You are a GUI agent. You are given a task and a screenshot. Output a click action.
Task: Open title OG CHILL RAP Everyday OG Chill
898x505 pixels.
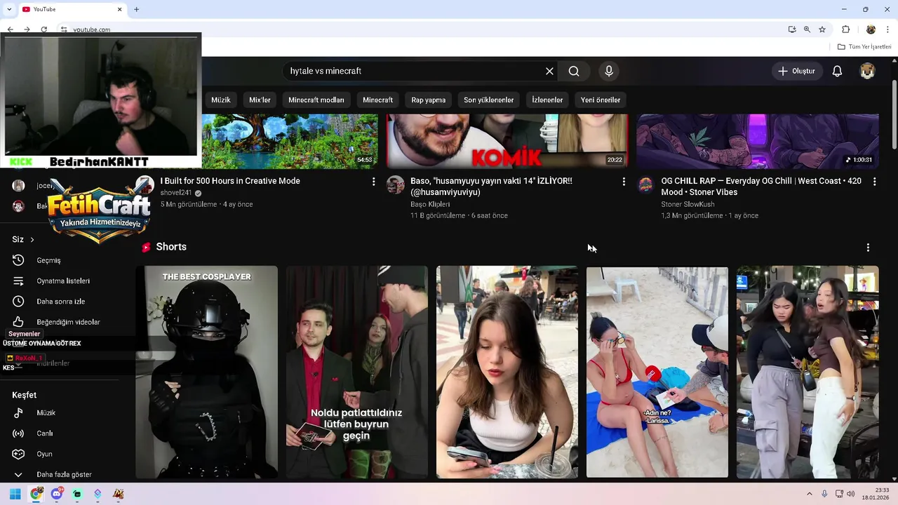tap(761, 186)
